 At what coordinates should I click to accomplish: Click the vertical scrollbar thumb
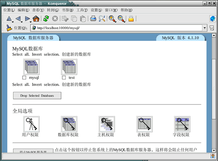pos(214,89)
